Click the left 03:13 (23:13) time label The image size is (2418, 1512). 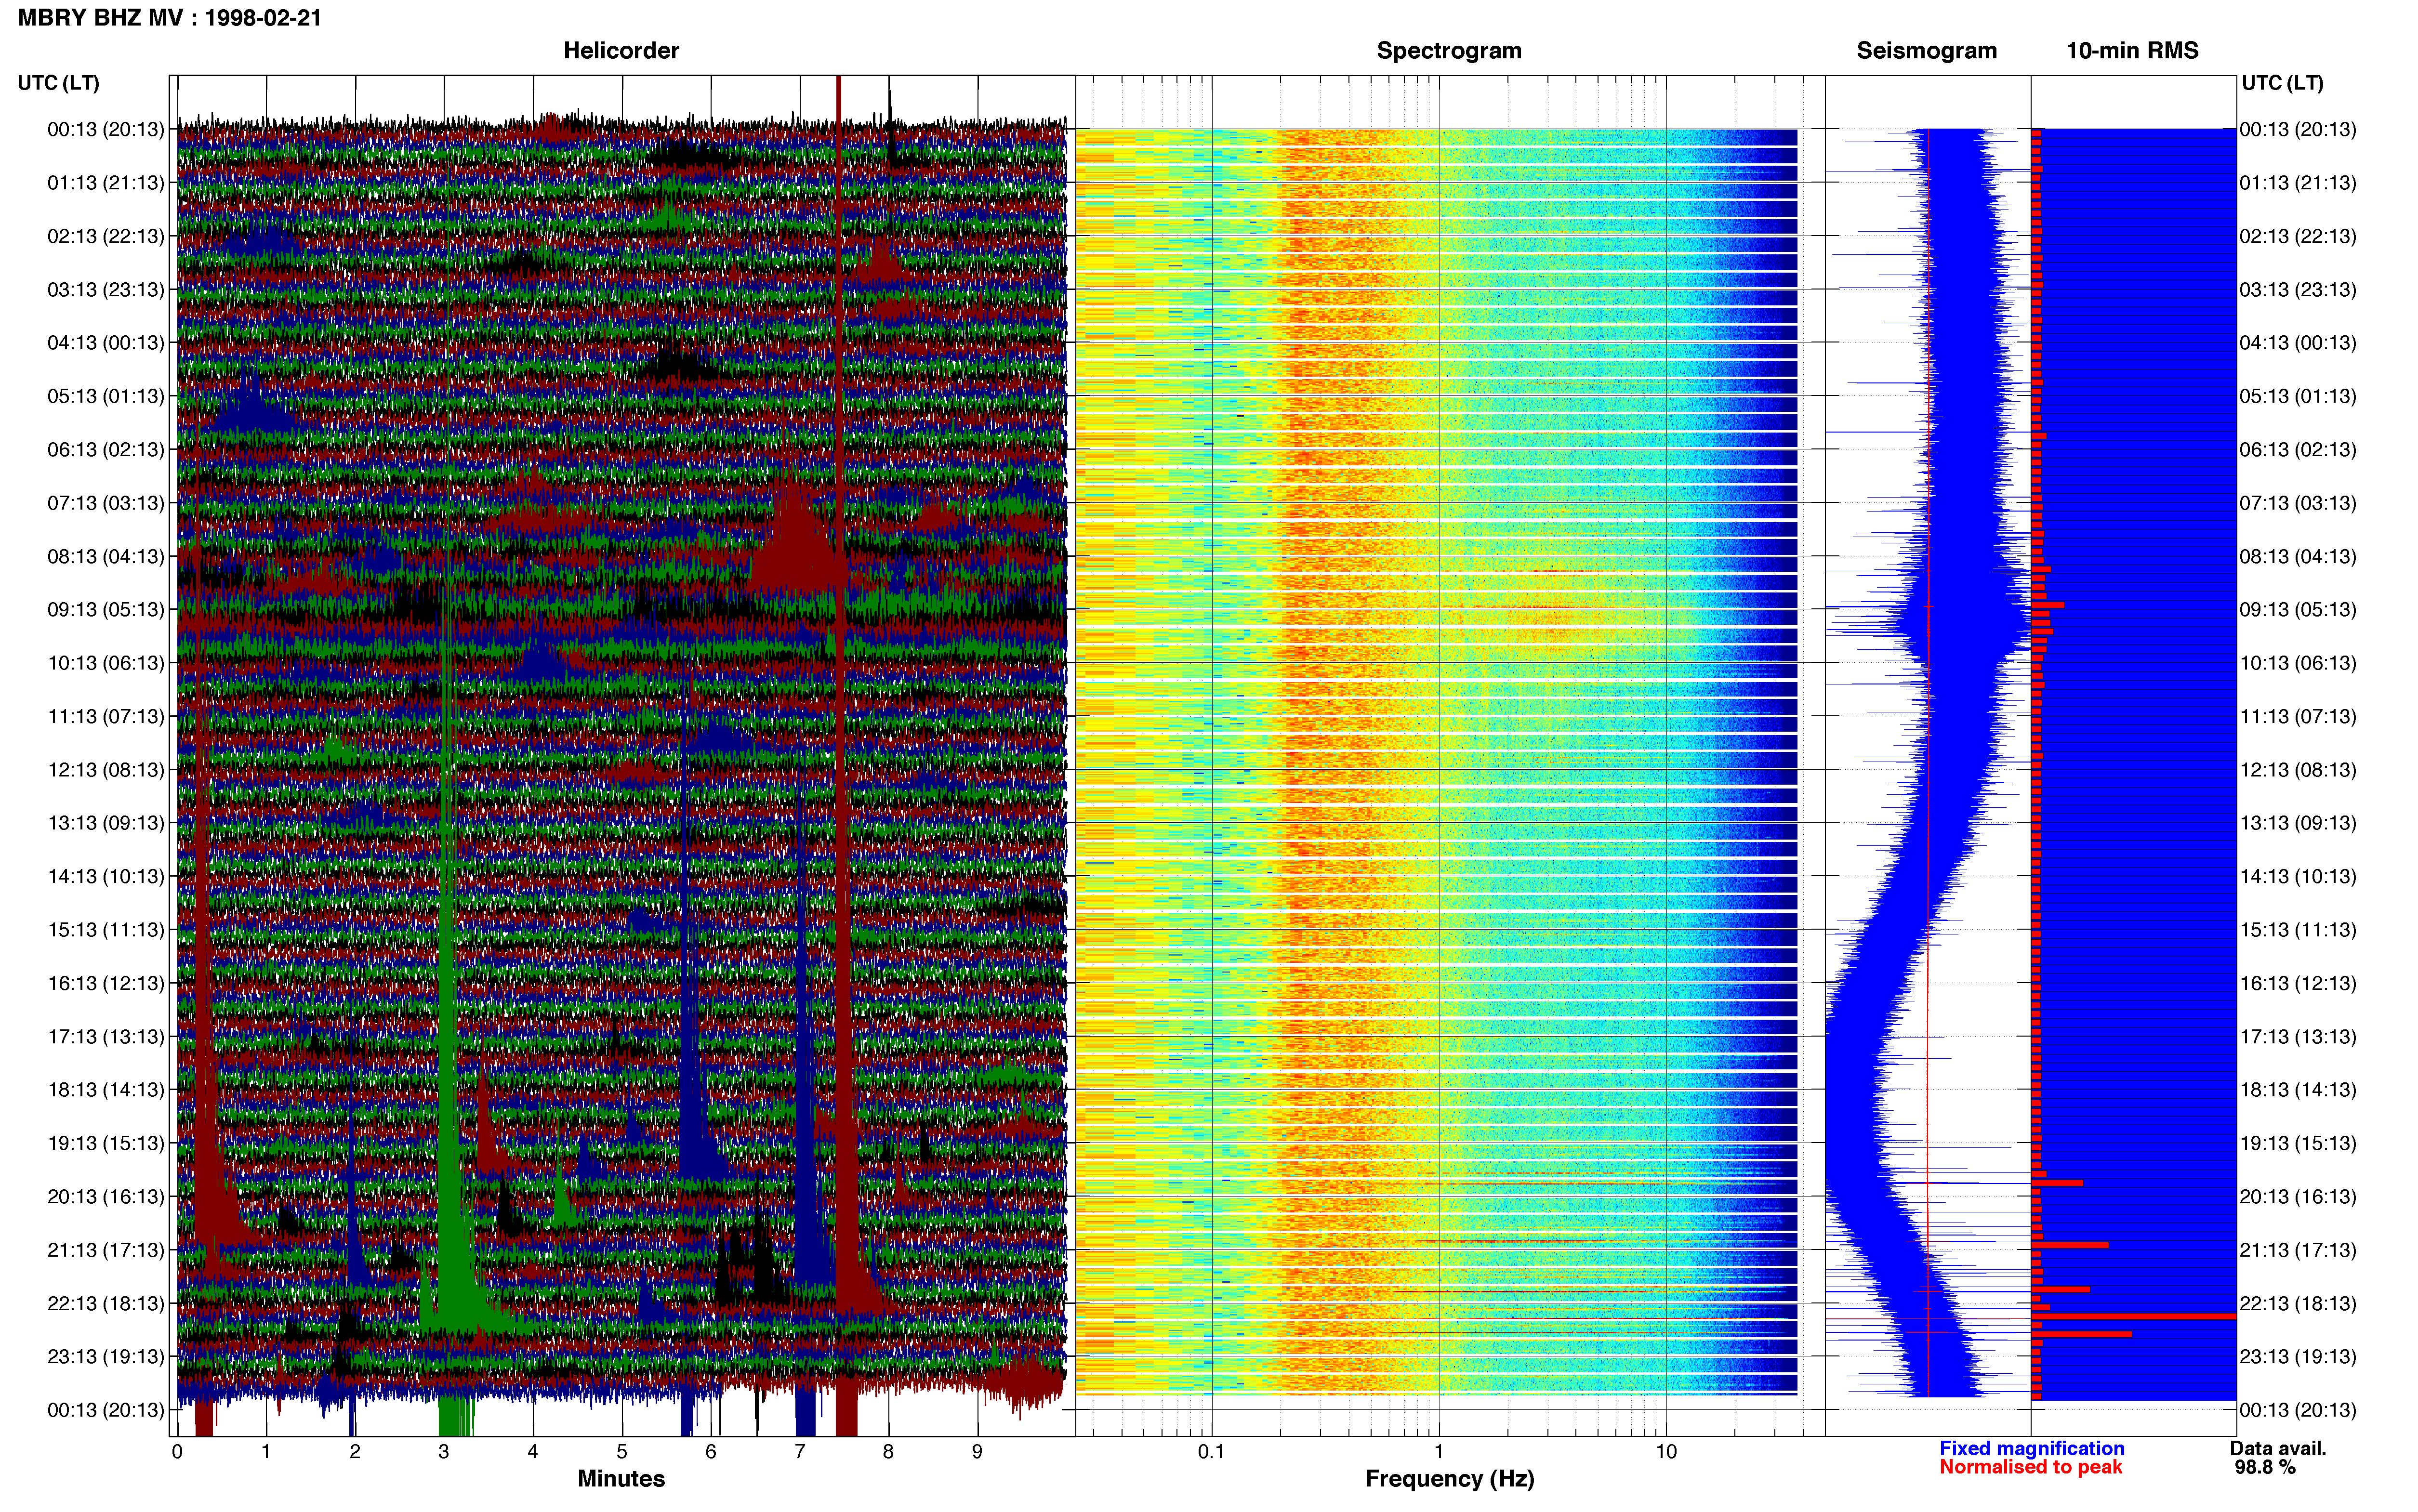click(x=106, y=289)
